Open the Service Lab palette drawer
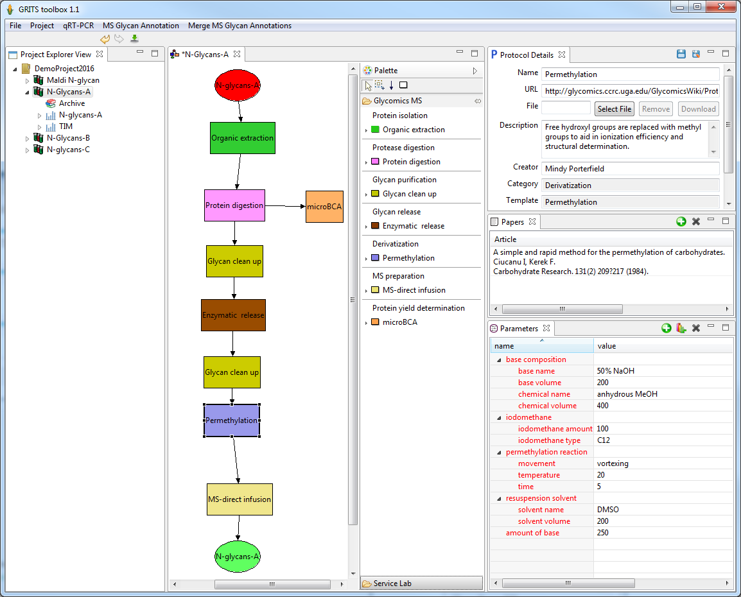 click(x=421, y=584)
